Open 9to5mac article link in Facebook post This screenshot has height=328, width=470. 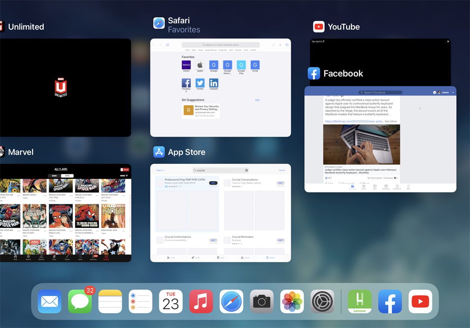pos(355,121)
